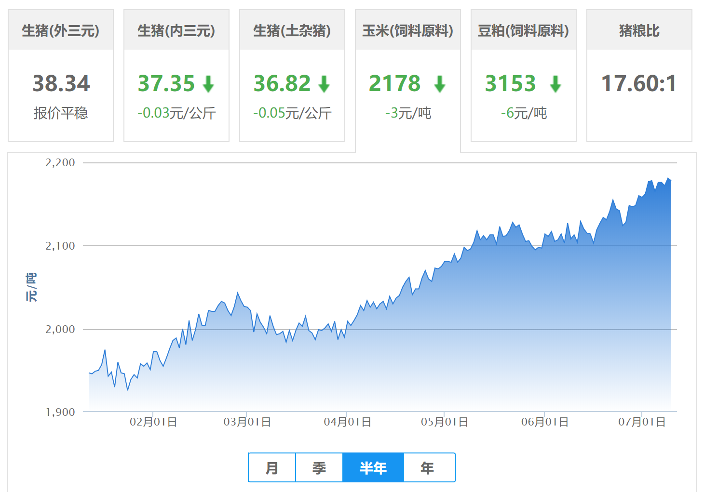Image resolution: width=704 pixels, height=492 pixels.
Task: Click the 报价平稳 status text
Action: click(61, 113)
